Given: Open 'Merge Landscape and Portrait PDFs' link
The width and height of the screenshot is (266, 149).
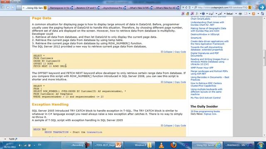Looking at the screenshot, I should coord(209,72).
